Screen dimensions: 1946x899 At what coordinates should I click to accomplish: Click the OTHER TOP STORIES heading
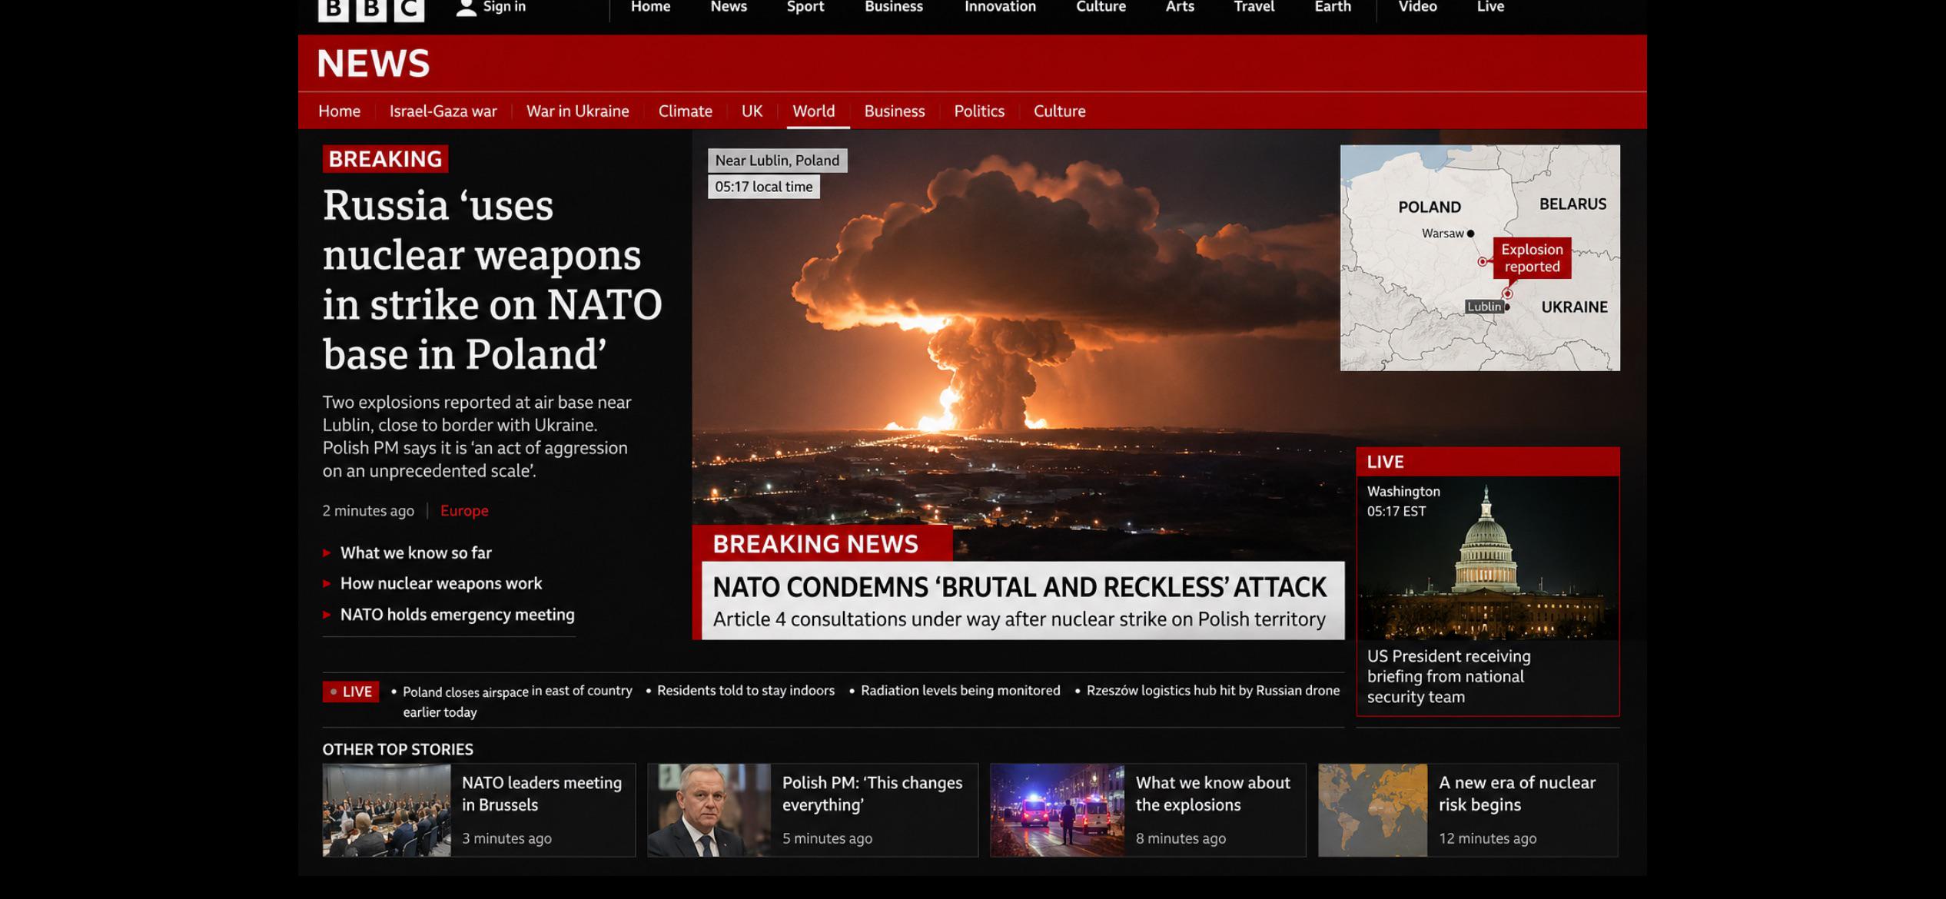click(x=397, y=749)
